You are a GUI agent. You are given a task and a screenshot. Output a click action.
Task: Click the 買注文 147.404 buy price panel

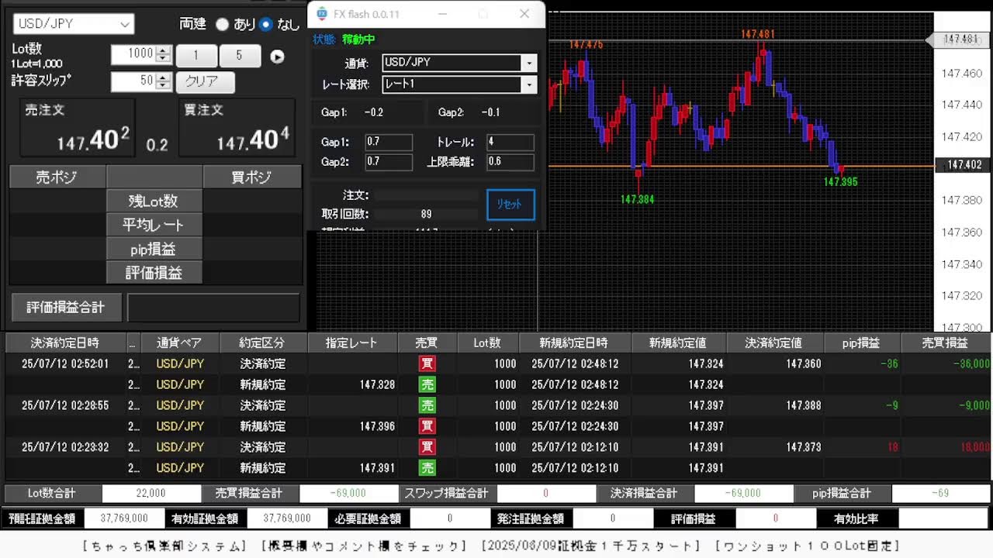point(237,128)
